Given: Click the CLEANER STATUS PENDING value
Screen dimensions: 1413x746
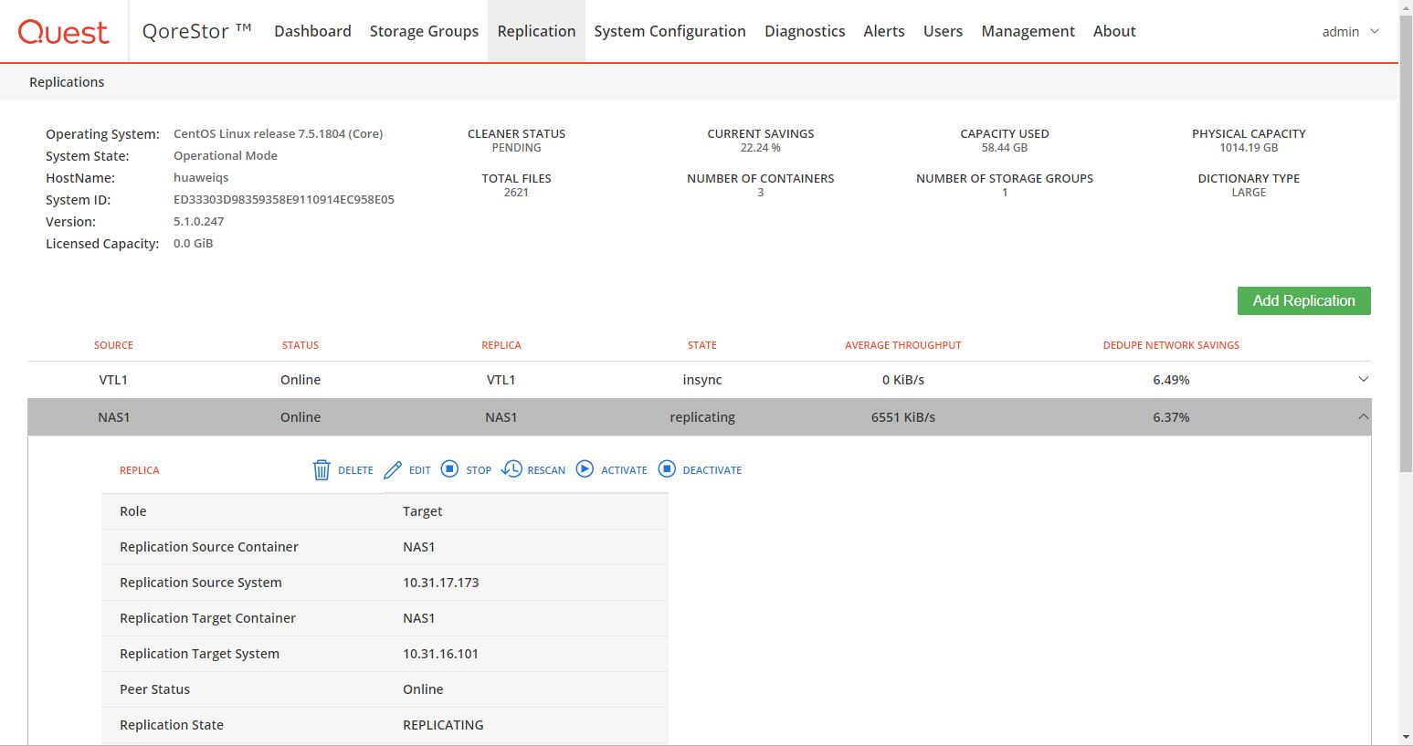Looking at the screenshot, I should tap(516, 147).
